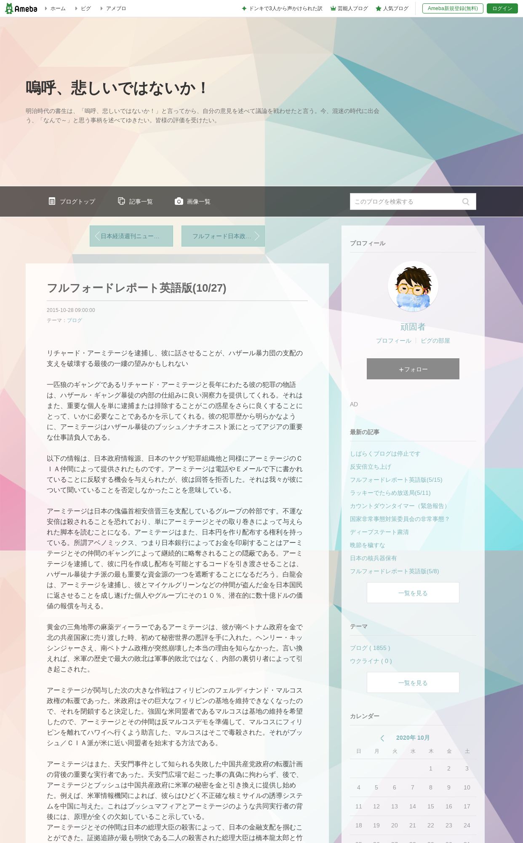
Task: Click the timestamp 2015-10-28 09:00:00
Action: (71, 310)
